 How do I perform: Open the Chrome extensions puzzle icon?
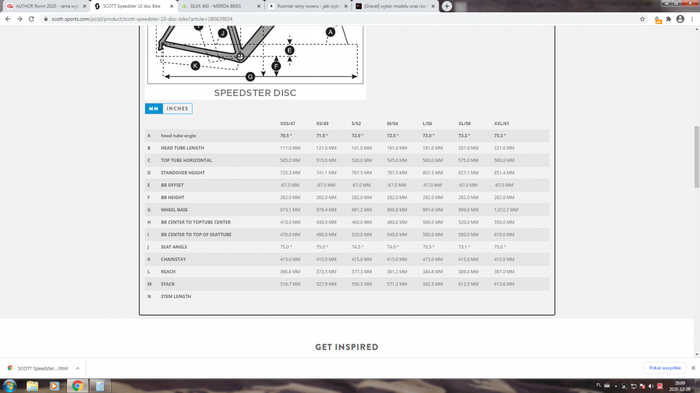tap(668, 19)
